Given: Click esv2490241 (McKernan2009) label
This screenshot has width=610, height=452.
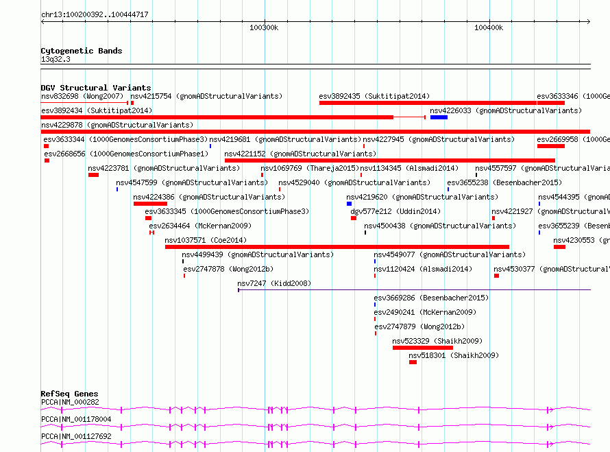Looking at the screenshot, I should pos(425,312).
